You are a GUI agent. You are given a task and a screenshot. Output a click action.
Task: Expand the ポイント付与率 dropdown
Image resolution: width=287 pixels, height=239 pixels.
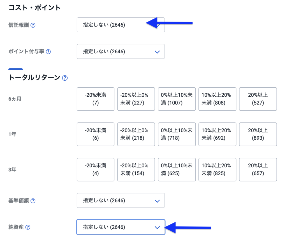point(121,52)
